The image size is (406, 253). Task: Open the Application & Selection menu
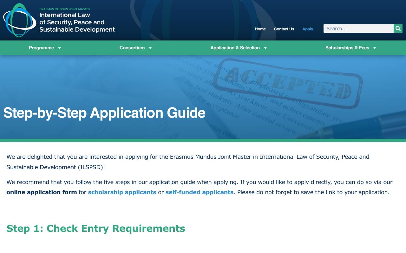point(235,48)
